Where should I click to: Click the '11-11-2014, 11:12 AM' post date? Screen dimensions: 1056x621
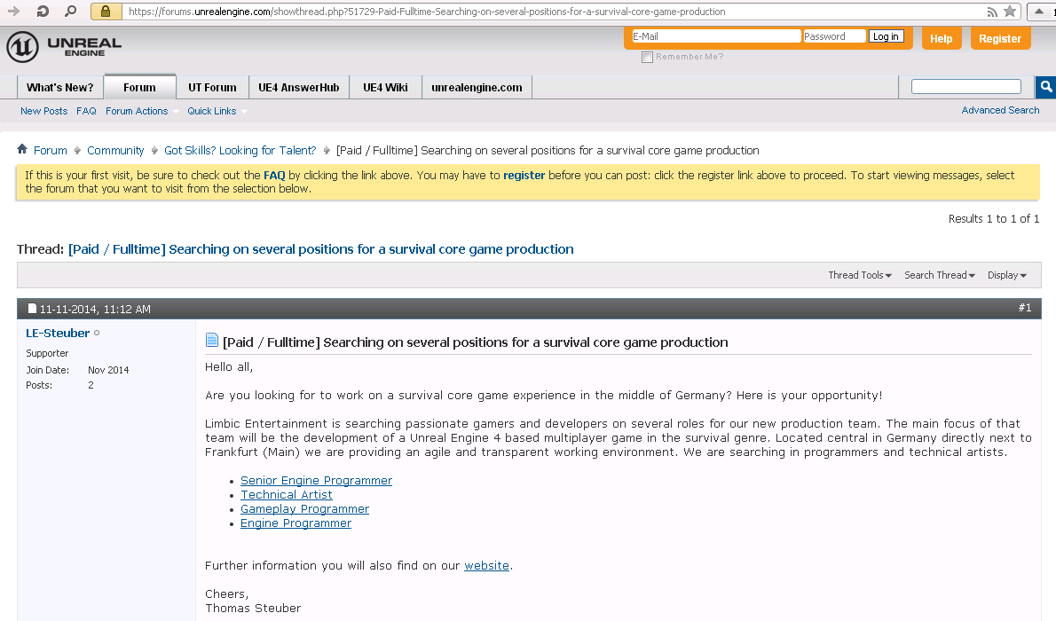coord(95,309)
